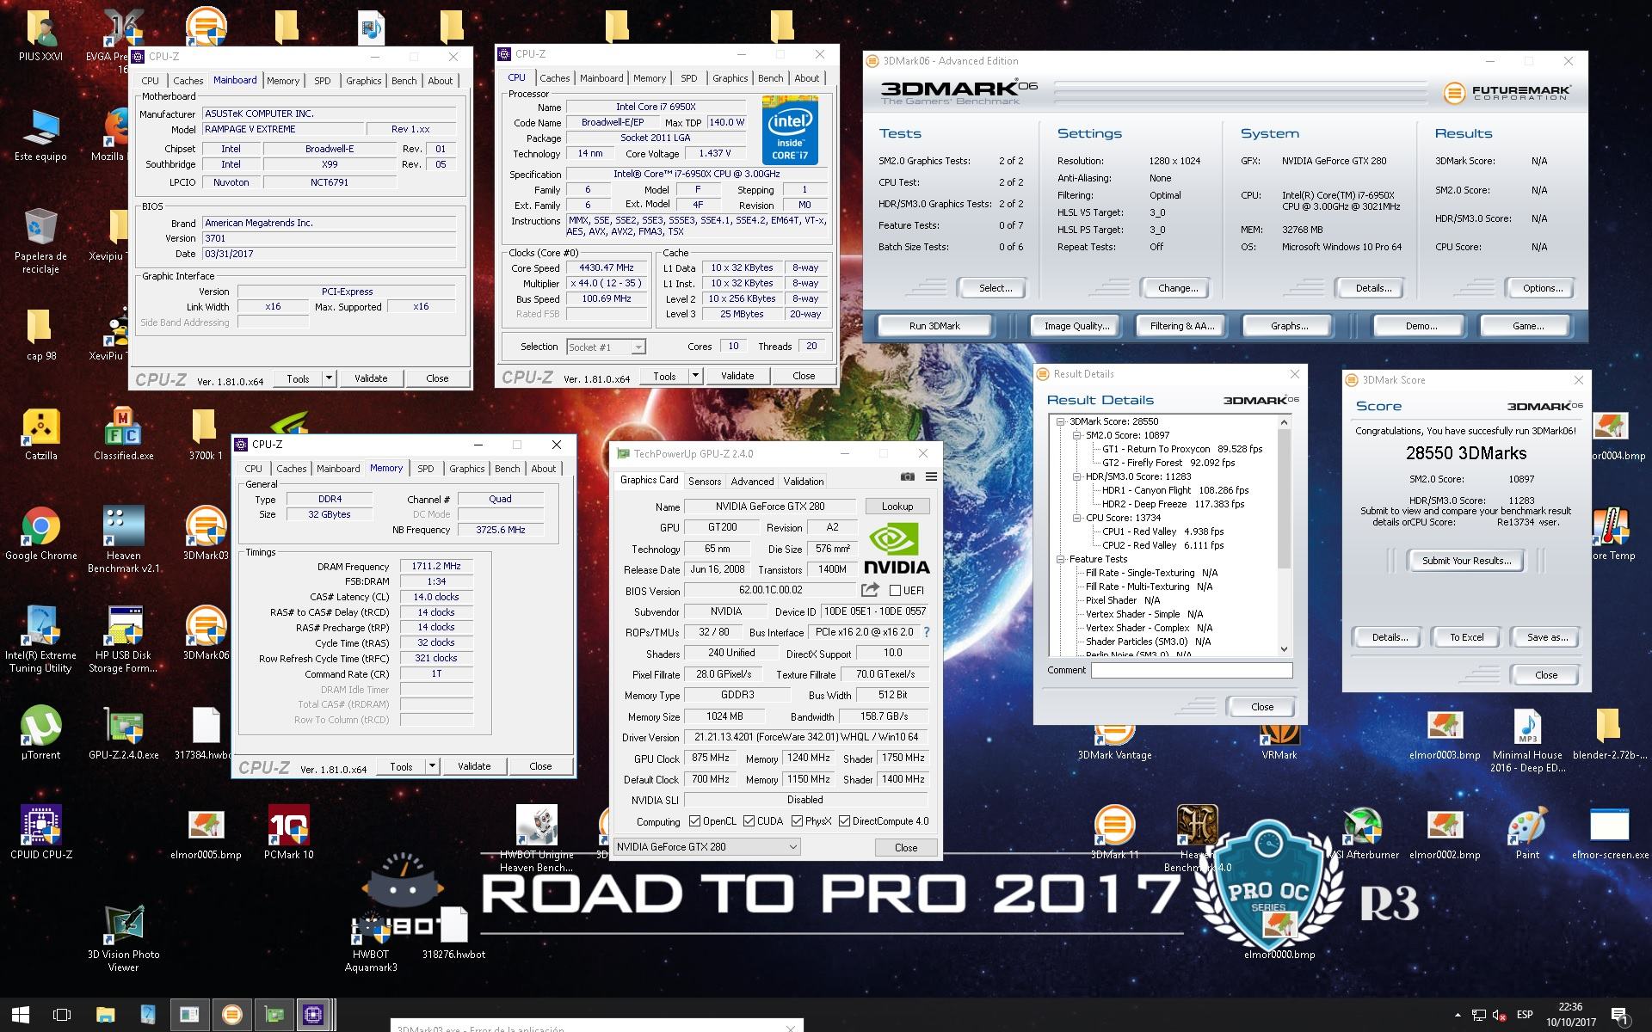Click the Run 3DMark button
The height and width of the screenshot is (1032, 1652).
pos(934,326)
